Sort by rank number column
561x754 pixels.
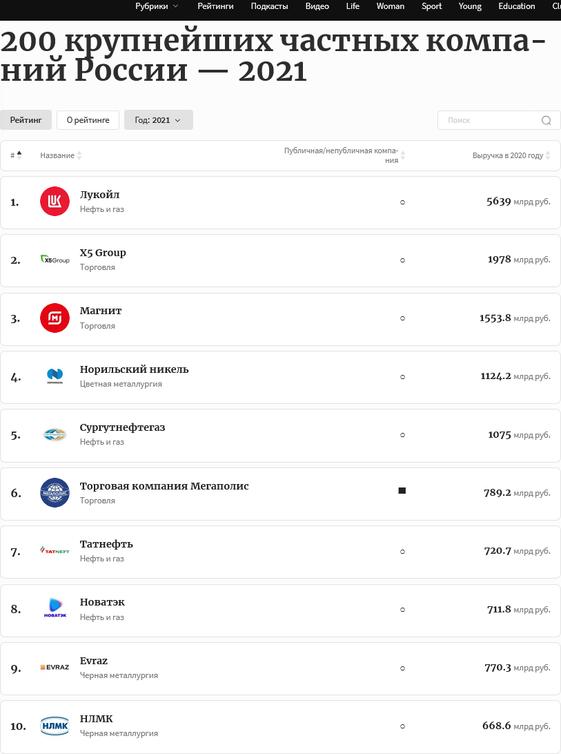pyautogui.click(x=19, y=155)
